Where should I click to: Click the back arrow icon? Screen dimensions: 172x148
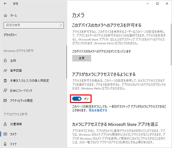[x=5, y=3]
